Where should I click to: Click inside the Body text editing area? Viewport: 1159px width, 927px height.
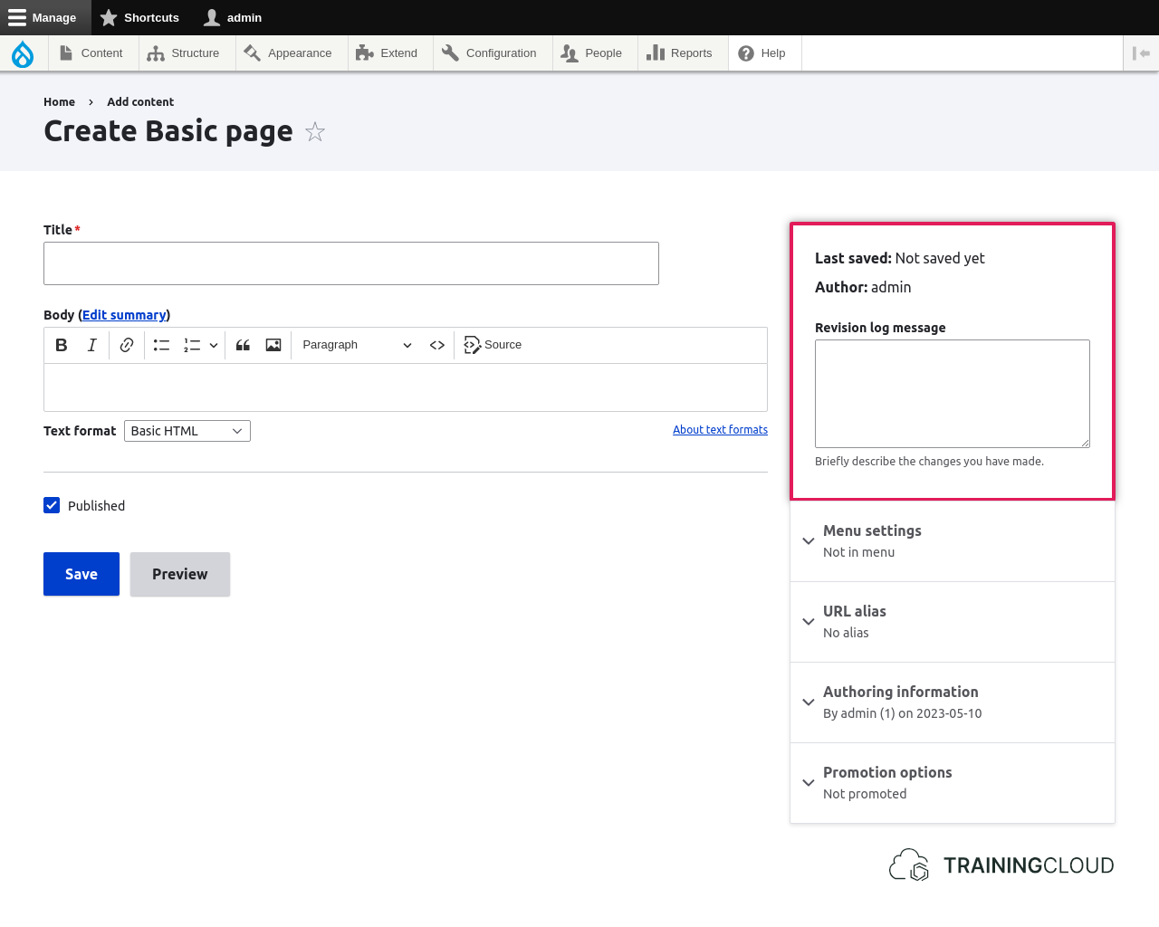406,387
